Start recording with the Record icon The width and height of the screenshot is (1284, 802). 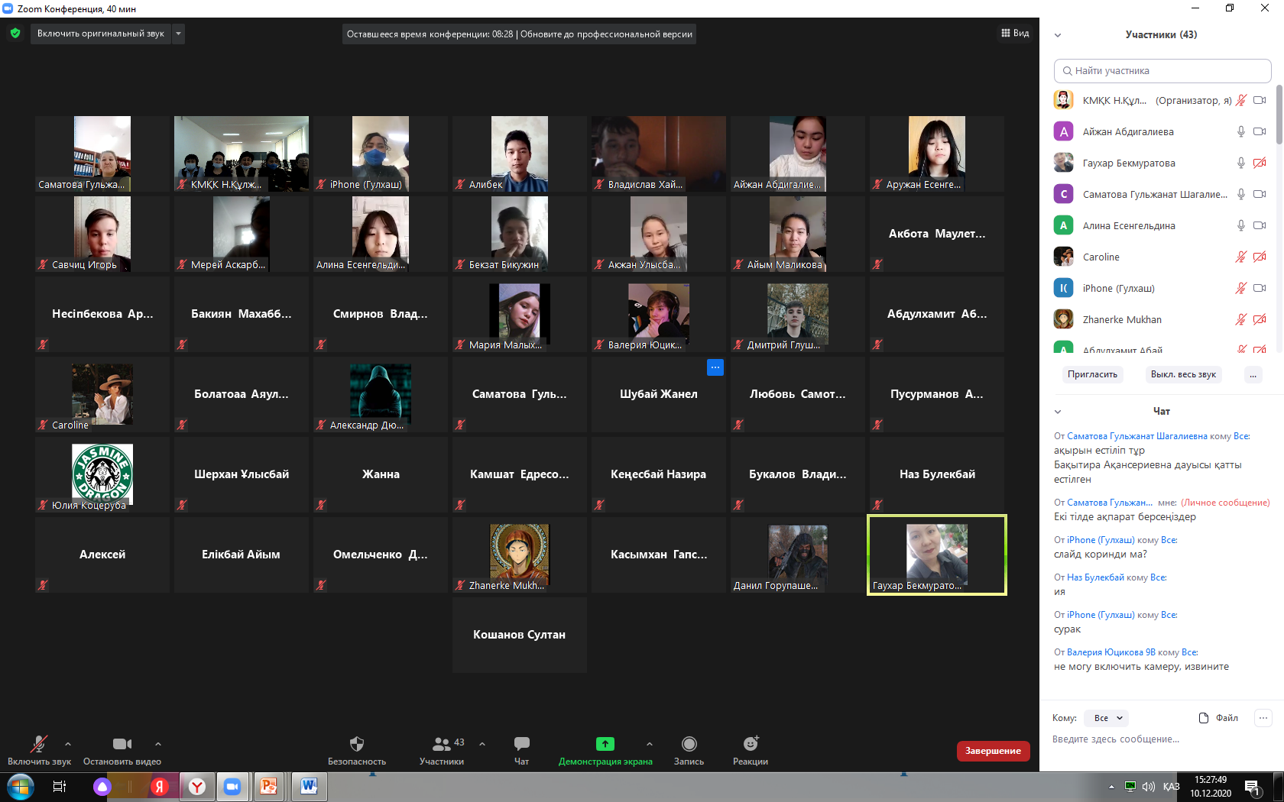(x=689, y=744)
